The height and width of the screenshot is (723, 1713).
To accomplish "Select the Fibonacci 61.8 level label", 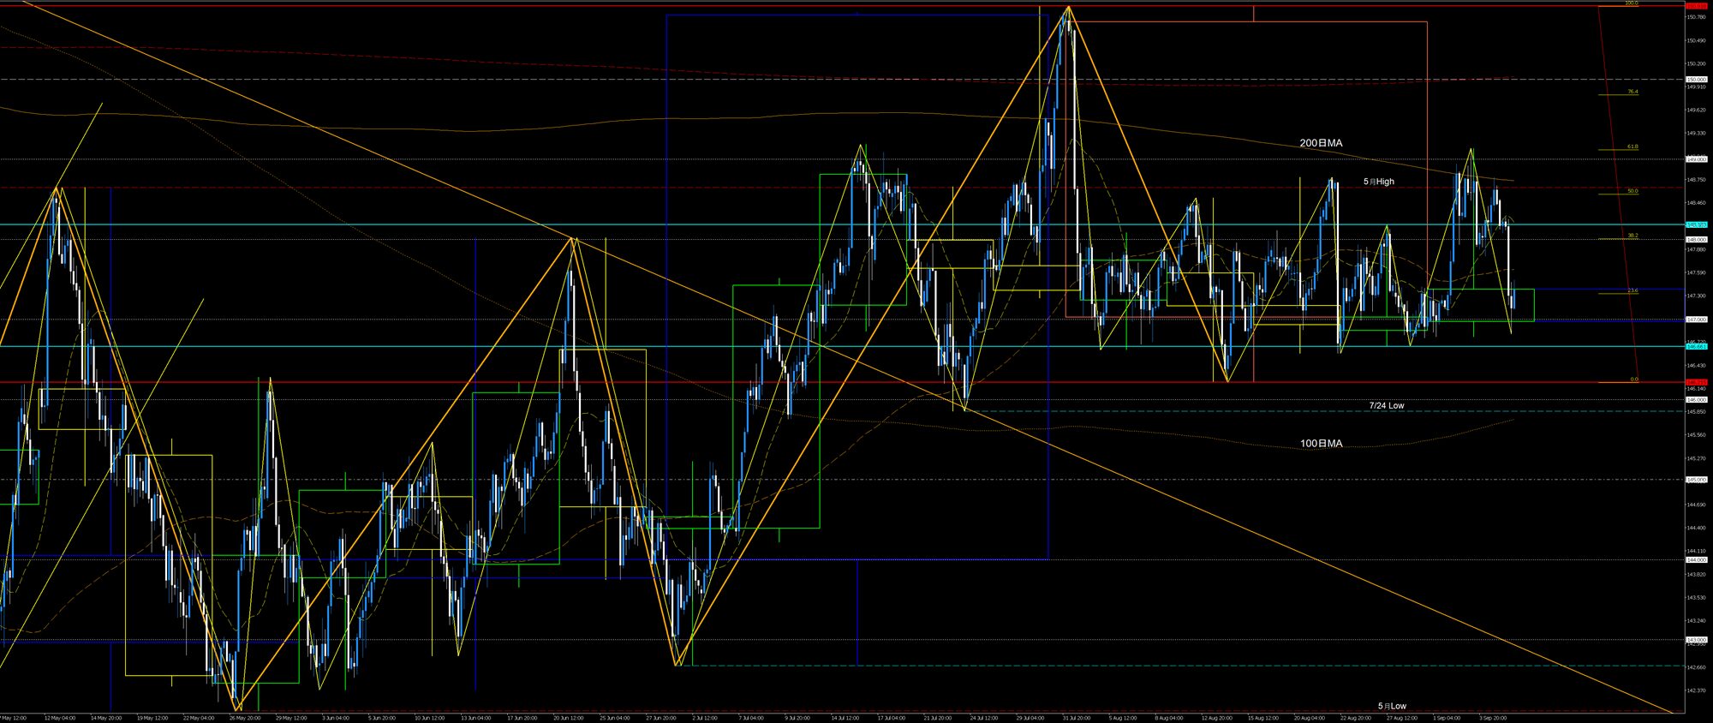I will (1632, 147).
